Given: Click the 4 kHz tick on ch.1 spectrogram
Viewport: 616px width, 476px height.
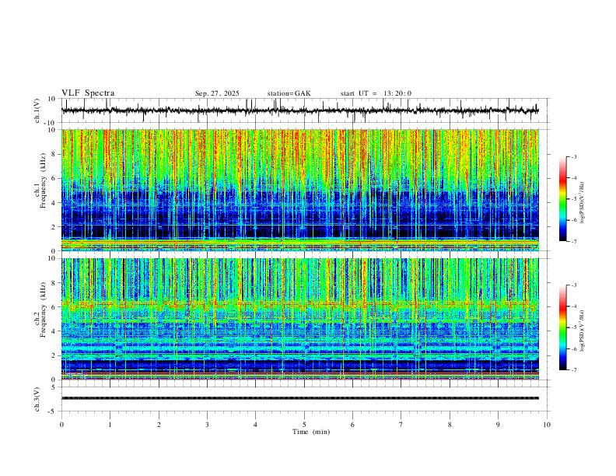Looking at the screenshot, I should click(x=54, y=203).
